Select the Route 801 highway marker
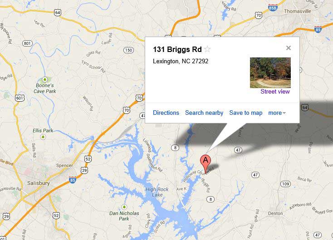This screenshot has height=240, width=333. pyautogui.click(x=27, y=43)
